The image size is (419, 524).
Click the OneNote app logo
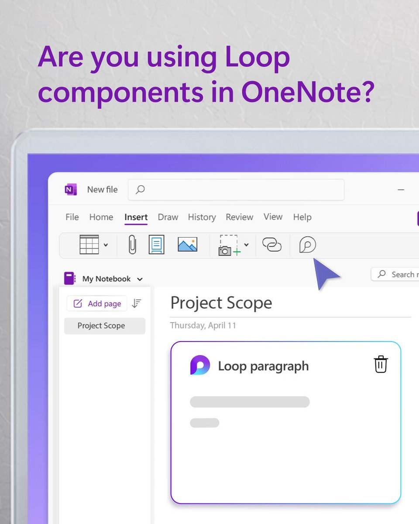pos(71,190)
